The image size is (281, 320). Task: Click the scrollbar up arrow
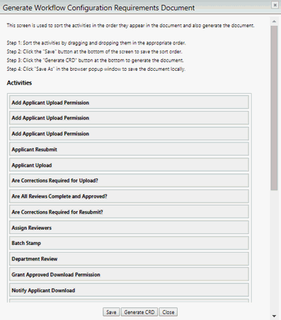pos(274,22)
